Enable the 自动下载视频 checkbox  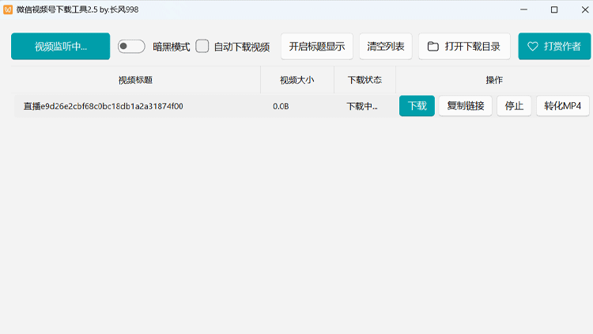coord(202,47)
